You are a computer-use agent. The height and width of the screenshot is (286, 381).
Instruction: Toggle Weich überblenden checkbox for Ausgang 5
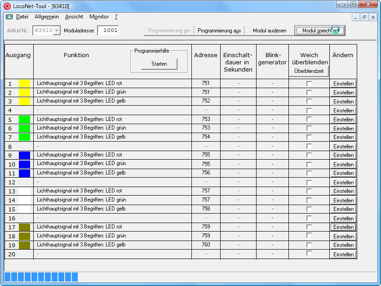click(x=309, y=120)
